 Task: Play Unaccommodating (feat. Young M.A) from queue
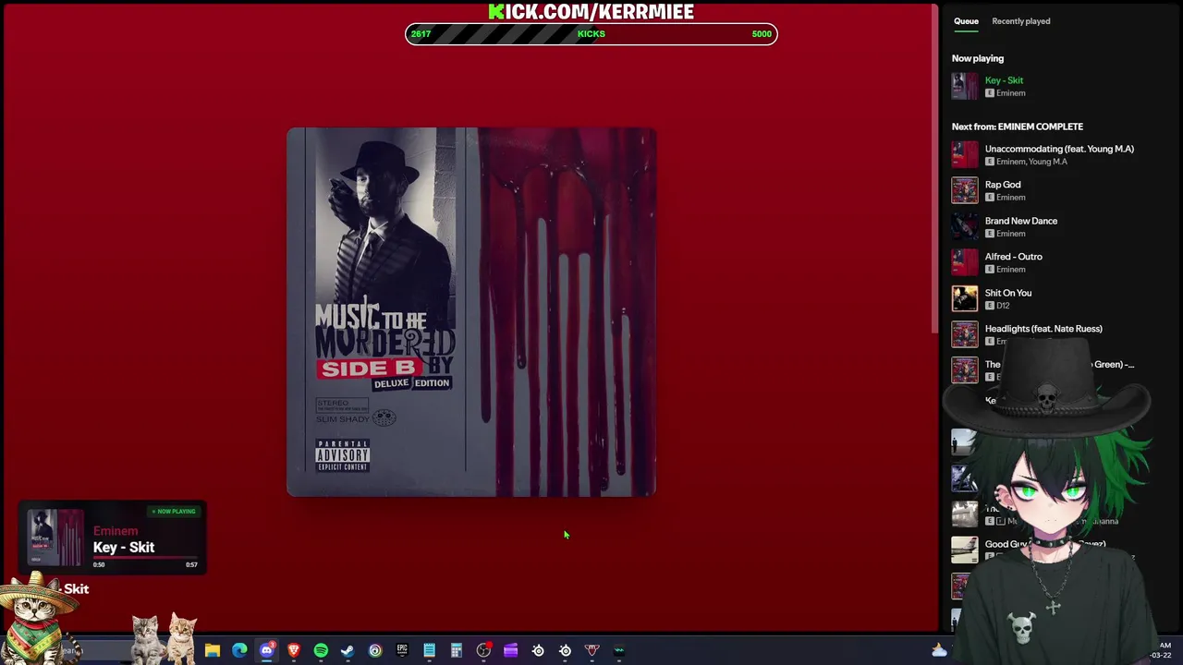pyautogui.click(x=1059, y=149)
